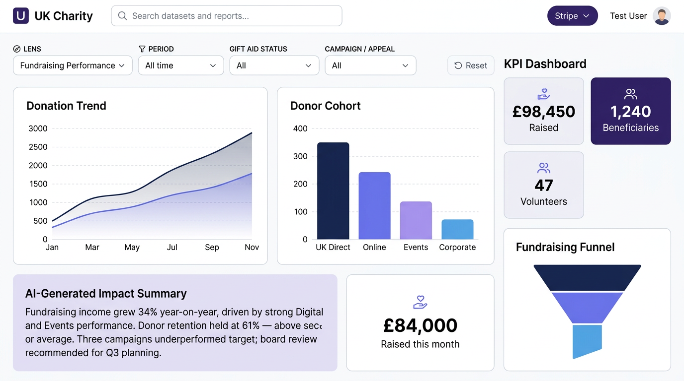Click the Reset circular arrow icon

[458, 65]
